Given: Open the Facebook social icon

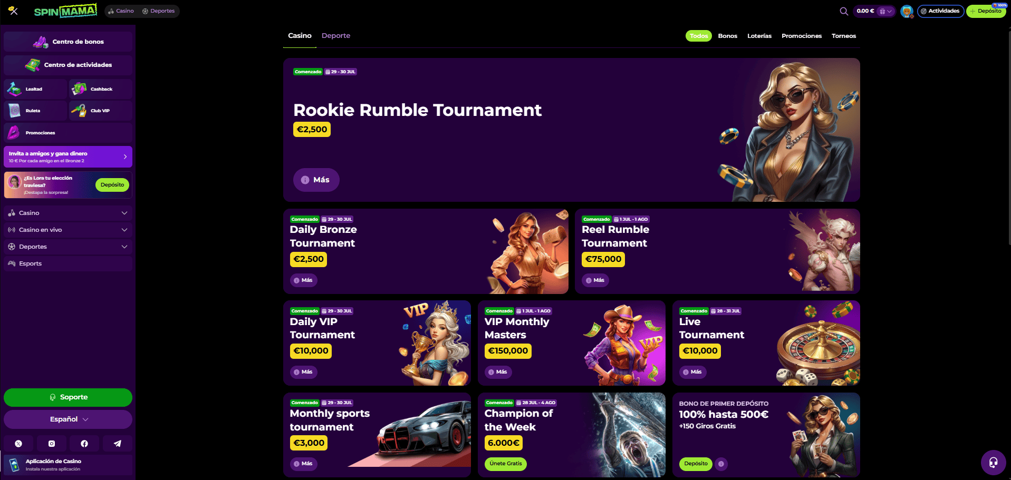Looking at the screenshot, I should 84,444.
